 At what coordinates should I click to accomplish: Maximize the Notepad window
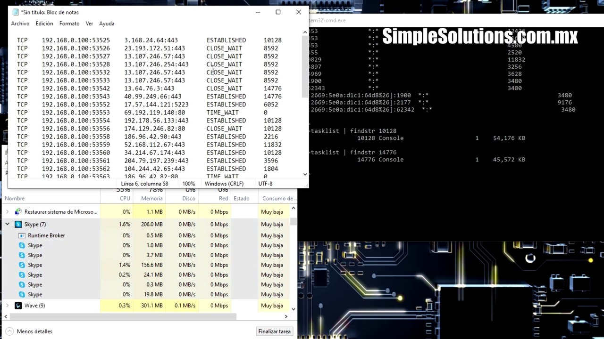point(278,12)
